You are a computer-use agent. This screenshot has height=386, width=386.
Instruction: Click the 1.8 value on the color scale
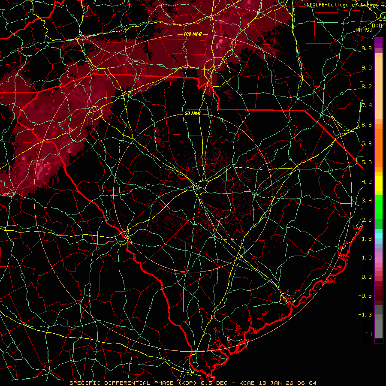[367, 238]
